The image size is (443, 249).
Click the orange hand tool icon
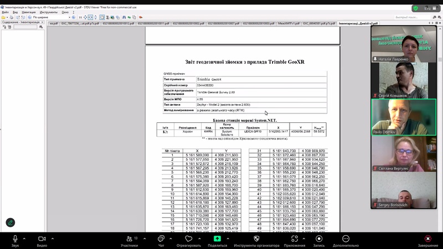pyautogui.click(x=141, y=17)
